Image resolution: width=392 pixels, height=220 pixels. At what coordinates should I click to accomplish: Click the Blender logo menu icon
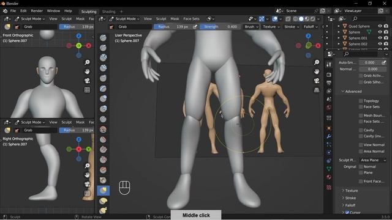point(5,11)
